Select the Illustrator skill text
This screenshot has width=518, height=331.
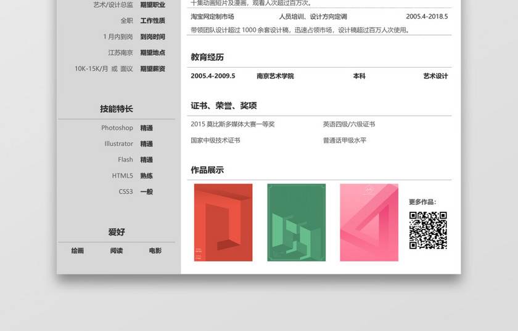(118, 143)
